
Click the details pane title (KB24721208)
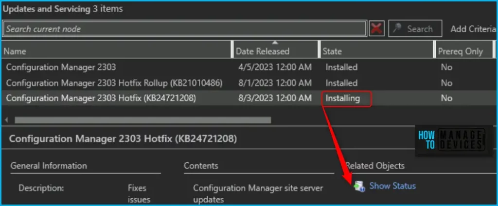point(123,138)
